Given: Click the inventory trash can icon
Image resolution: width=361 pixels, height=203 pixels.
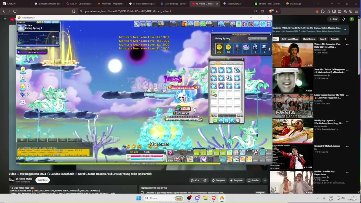Looking at the screenshot, I should click(237, 120).
